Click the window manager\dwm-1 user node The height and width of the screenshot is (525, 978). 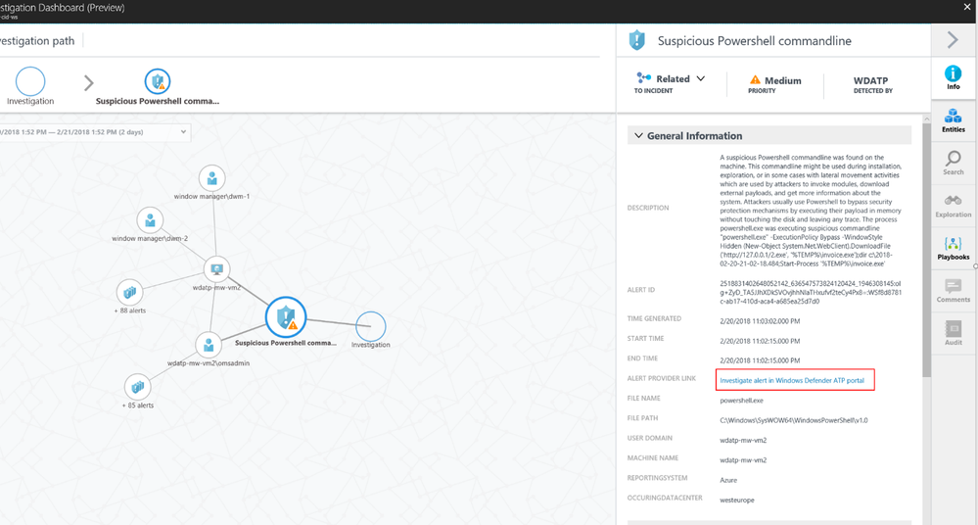pos(212,178)
